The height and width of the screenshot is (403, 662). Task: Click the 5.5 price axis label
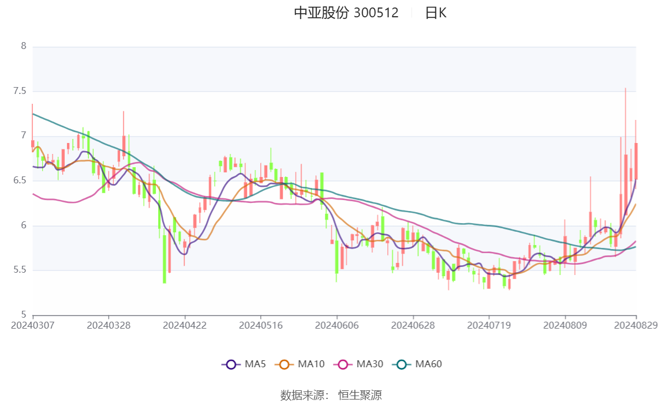(x=20, y=270)
